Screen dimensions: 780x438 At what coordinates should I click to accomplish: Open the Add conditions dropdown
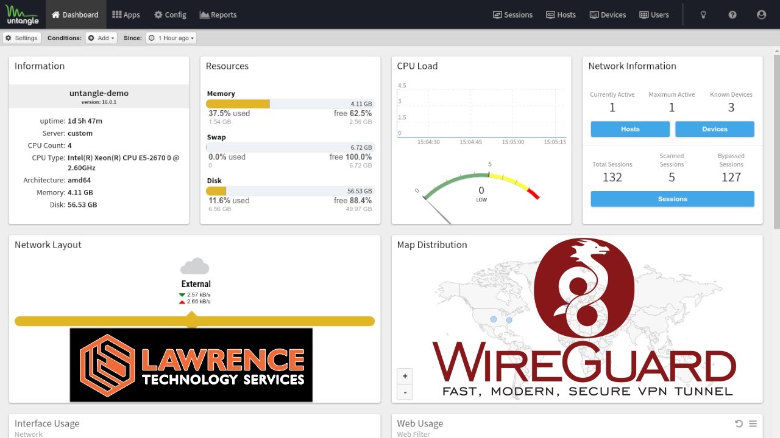(101, 38)
